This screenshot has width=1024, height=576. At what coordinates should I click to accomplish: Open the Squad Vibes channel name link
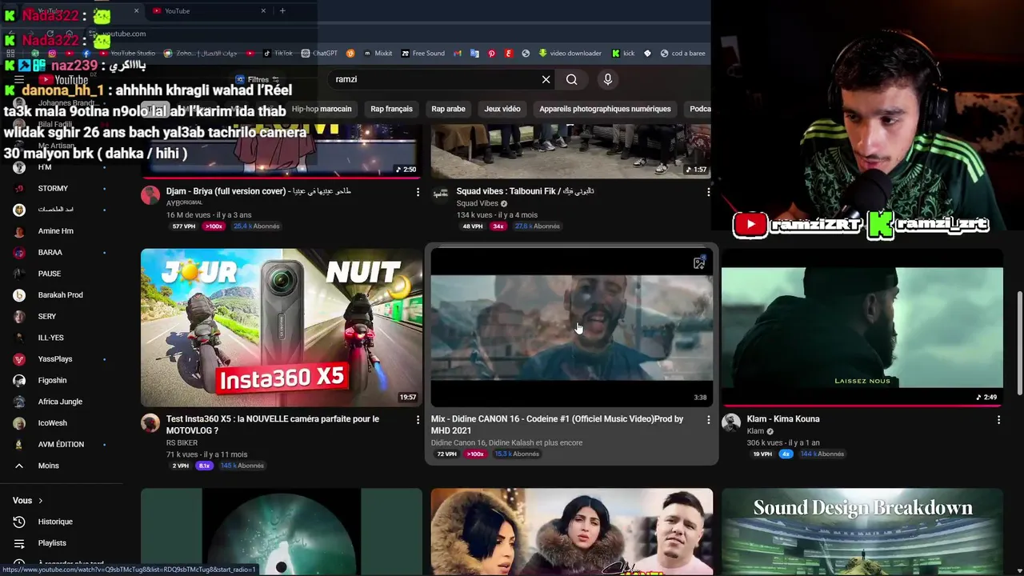[477, 203]
